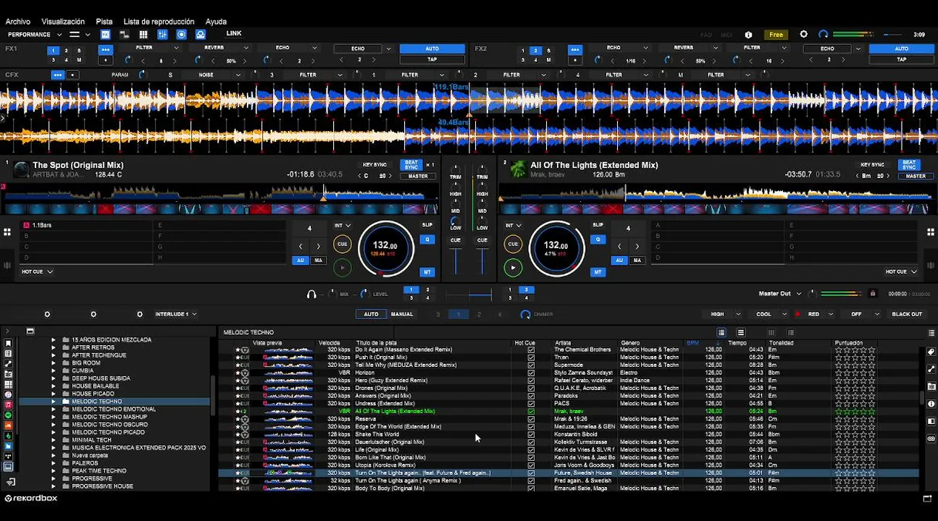Open the Visualización menu
Viewport: 938px width, 521px height.
pyautogui.click(x=63, y=22)
